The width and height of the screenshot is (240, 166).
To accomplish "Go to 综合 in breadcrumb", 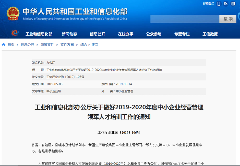I will tap(83, 45).
